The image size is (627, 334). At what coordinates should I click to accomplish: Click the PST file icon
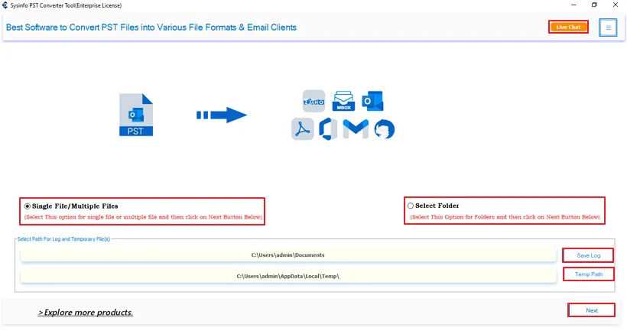[136, 115]
